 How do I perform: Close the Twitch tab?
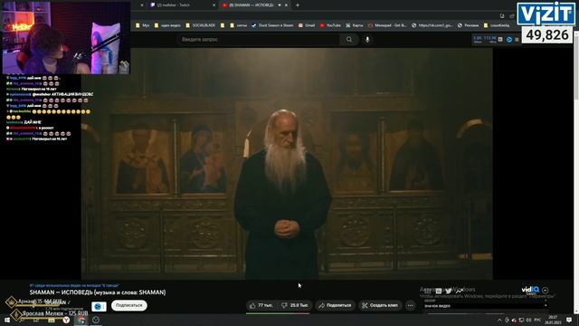tap(214, 5)
